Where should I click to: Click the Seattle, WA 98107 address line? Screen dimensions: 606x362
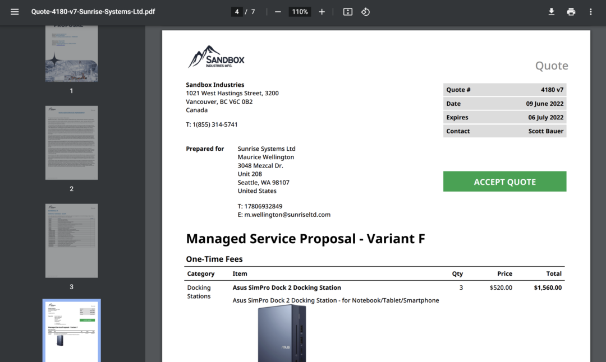(x=264, y=182)
